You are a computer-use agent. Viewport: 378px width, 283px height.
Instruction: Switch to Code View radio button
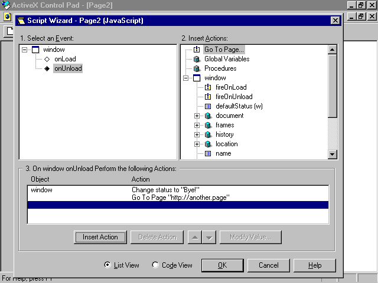click(155, 265)
